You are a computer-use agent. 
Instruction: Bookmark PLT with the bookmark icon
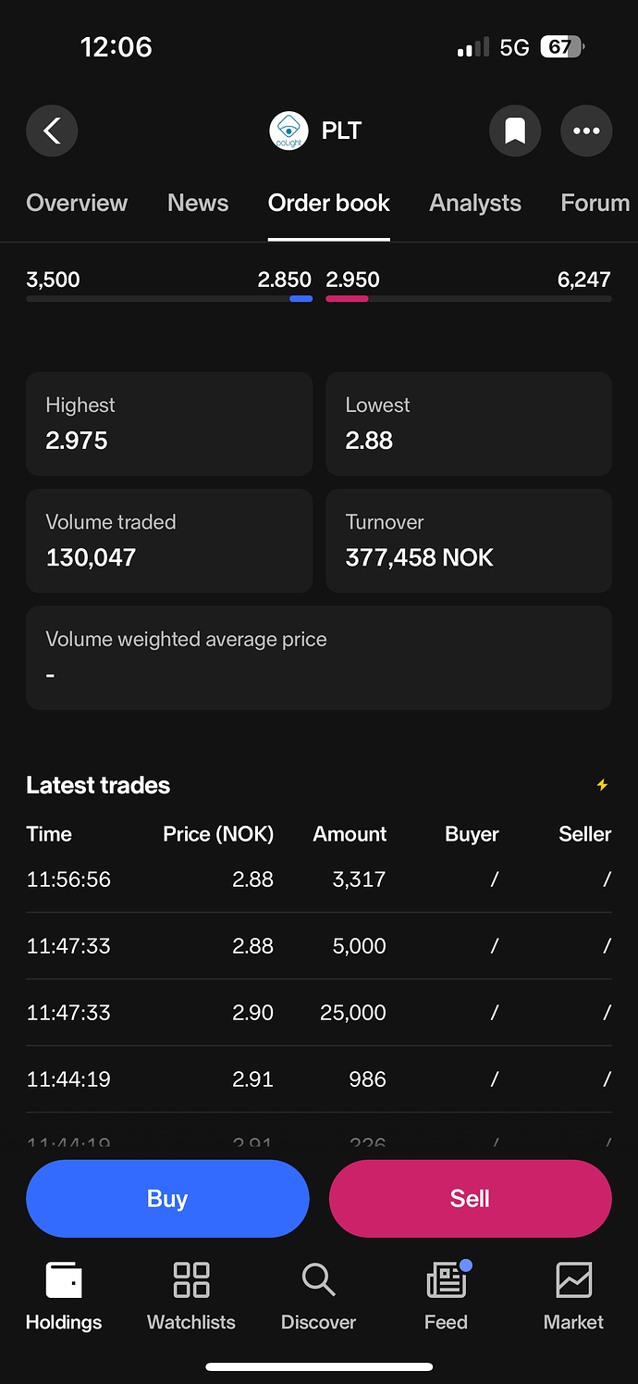click(x=515, y=131)
